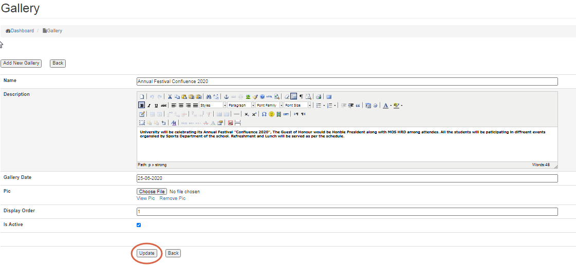Click the italic formatting icon
This screenshot has width=576, height=265.
click(149, 105)
